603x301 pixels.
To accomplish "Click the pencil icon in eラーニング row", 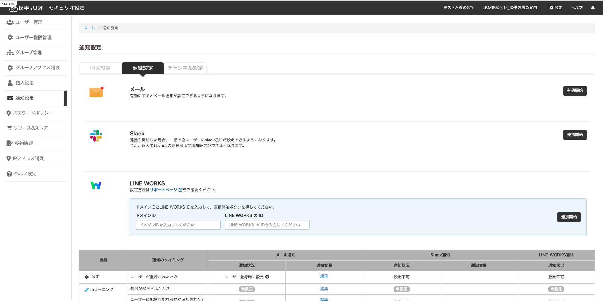I will coord(87,290).
